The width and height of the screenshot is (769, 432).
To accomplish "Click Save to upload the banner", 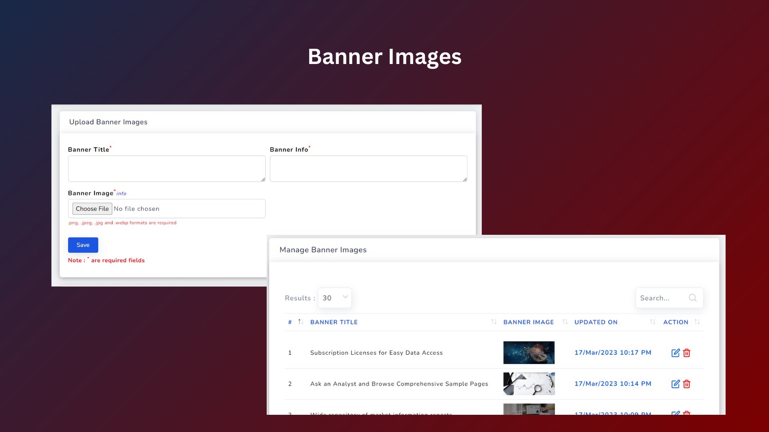I will click(83, 245).
